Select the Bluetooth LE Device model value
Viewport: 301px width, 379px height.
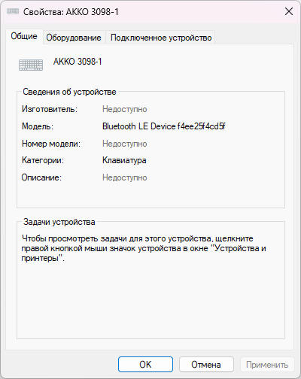click(163, 126)
